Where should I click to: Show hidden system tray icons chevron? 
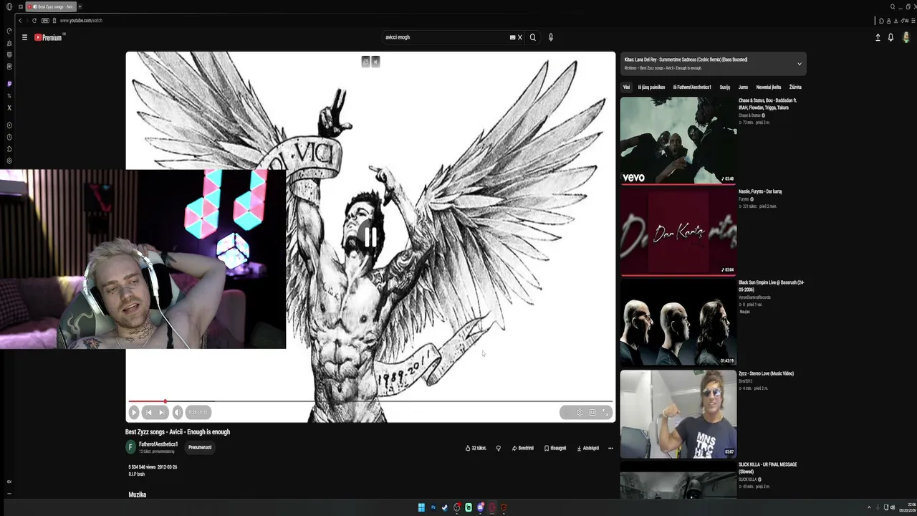pyautogui.click(x=869, y=507)
